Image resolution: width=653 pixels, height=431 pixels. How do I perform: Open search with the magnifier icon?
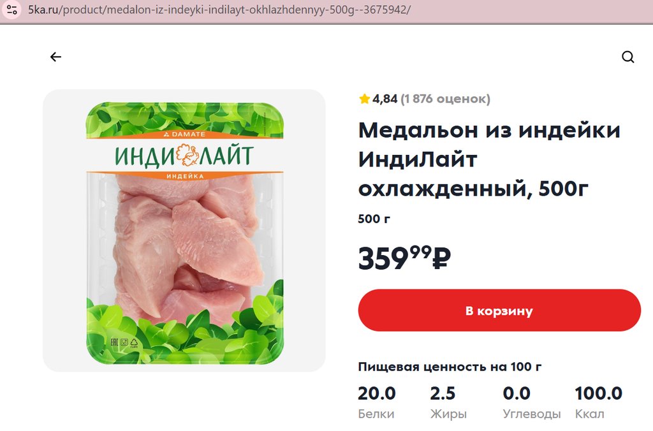(x=627, y=57)
